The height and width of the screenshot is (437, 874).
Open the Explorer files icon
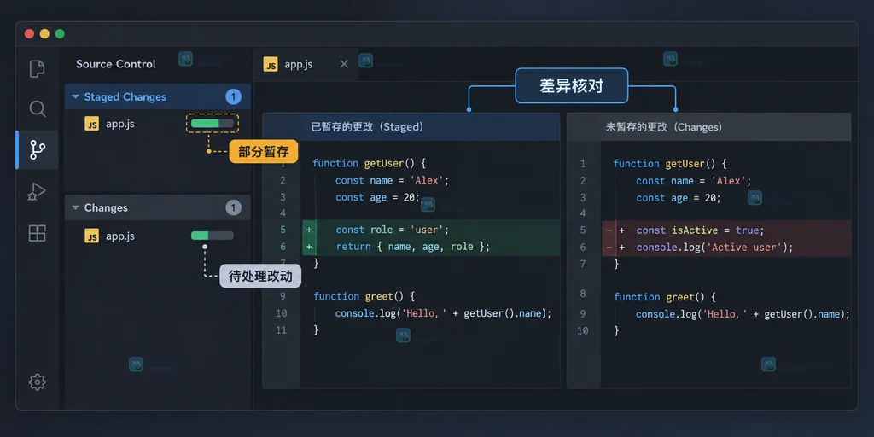[x=37, y=69]
